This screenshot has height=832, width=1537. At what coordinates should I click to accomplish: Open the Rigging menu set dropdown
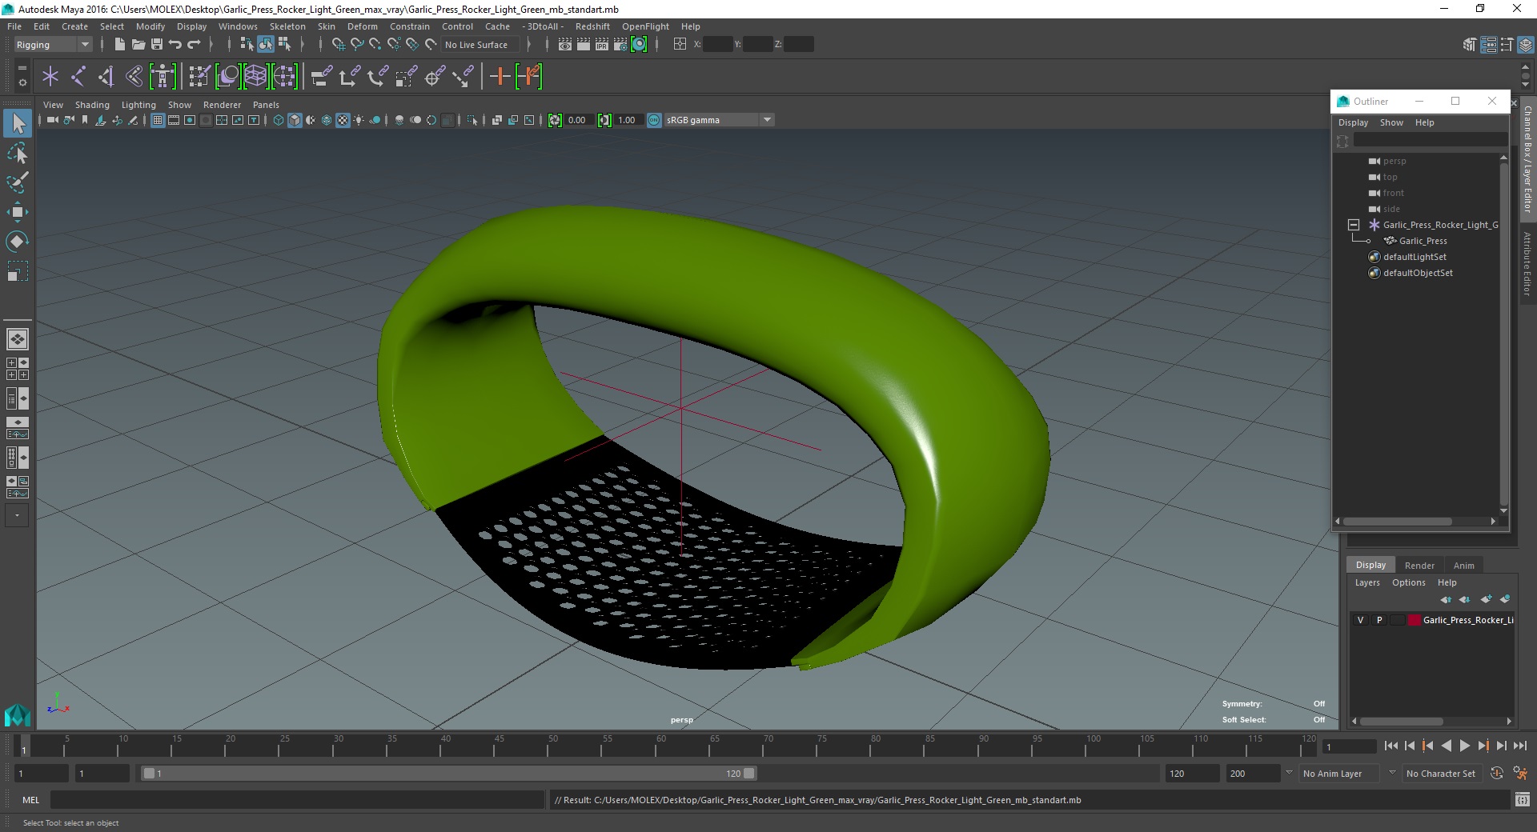coord(52,45)
